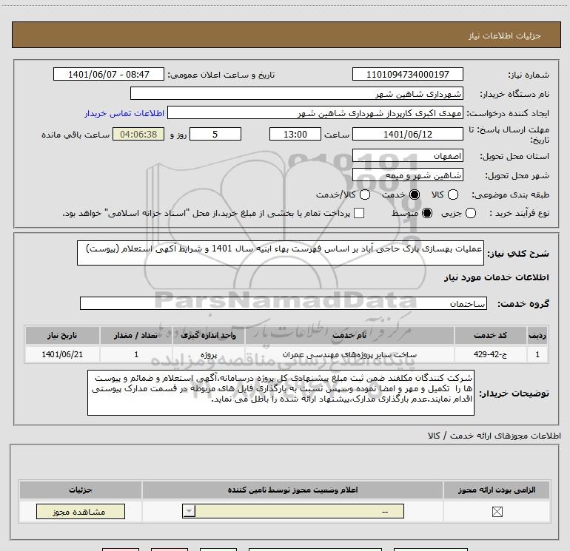Image resolution: width=570 pixels, height=551 pixels.
Task: Select the buyer name field شهرداری شاهین شهر
Action: pos(297,94)
